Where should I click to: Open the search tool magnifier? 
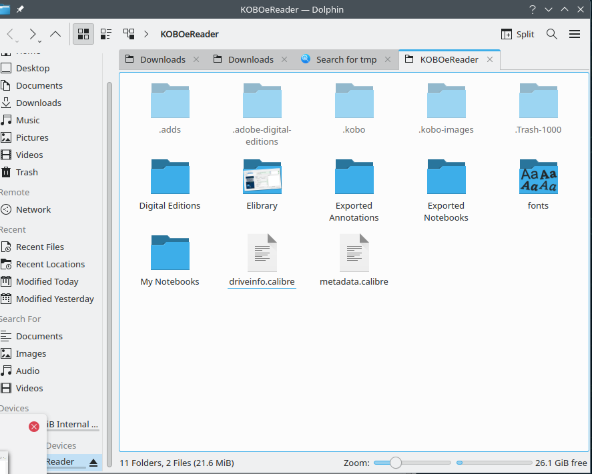[551, 34]
